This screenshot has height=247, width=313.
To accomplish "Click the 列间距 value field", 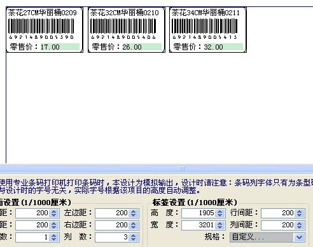I will point(278,225).
